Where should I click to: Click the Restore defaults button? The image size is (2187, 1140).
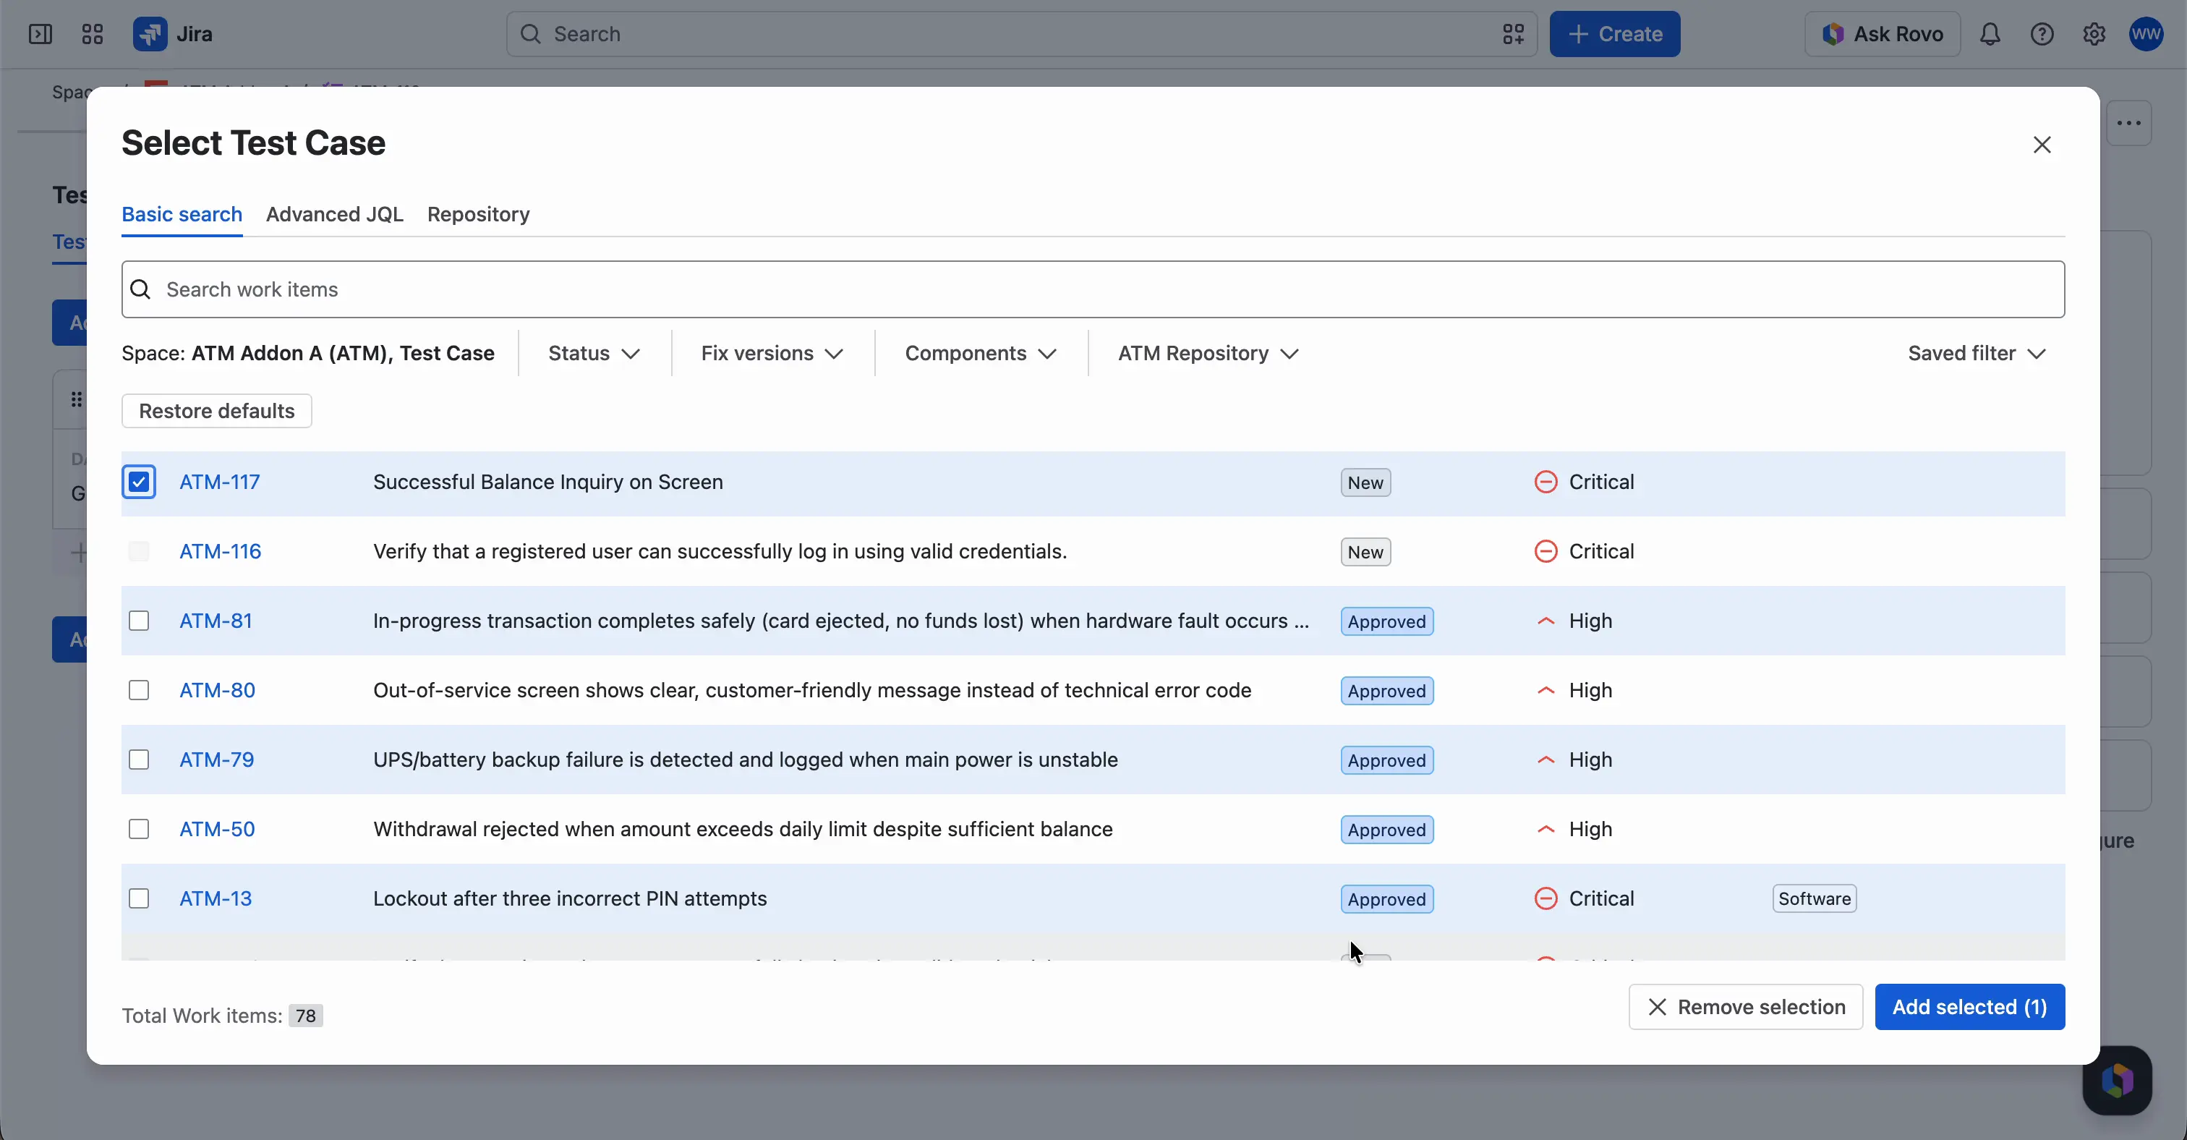(x=216, y=411)
